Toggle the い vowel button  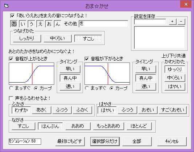pyautogui.click(x=23, y=24)
